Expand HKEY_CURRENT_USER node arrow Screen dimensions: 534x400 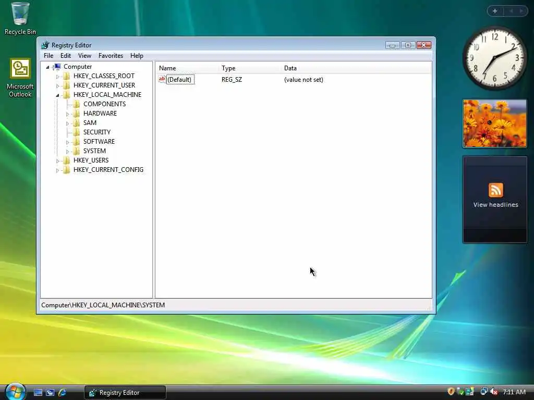point(57,86)
